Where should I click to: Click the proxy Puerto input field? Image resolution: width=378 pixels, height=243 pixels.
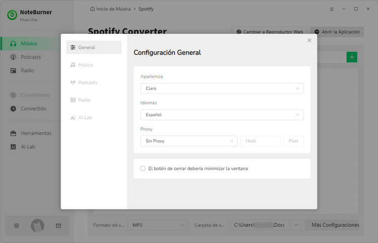click(294, 141)
